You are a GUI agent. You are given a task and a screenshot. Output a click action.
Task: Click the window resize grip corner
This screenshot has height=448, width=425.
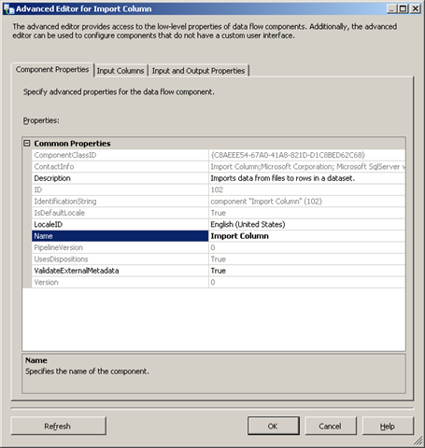point(418,441)
